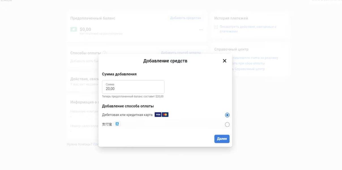Click the green money icon beside $0,00
Screen dimensions: 342x170
[x=74, y=29]
